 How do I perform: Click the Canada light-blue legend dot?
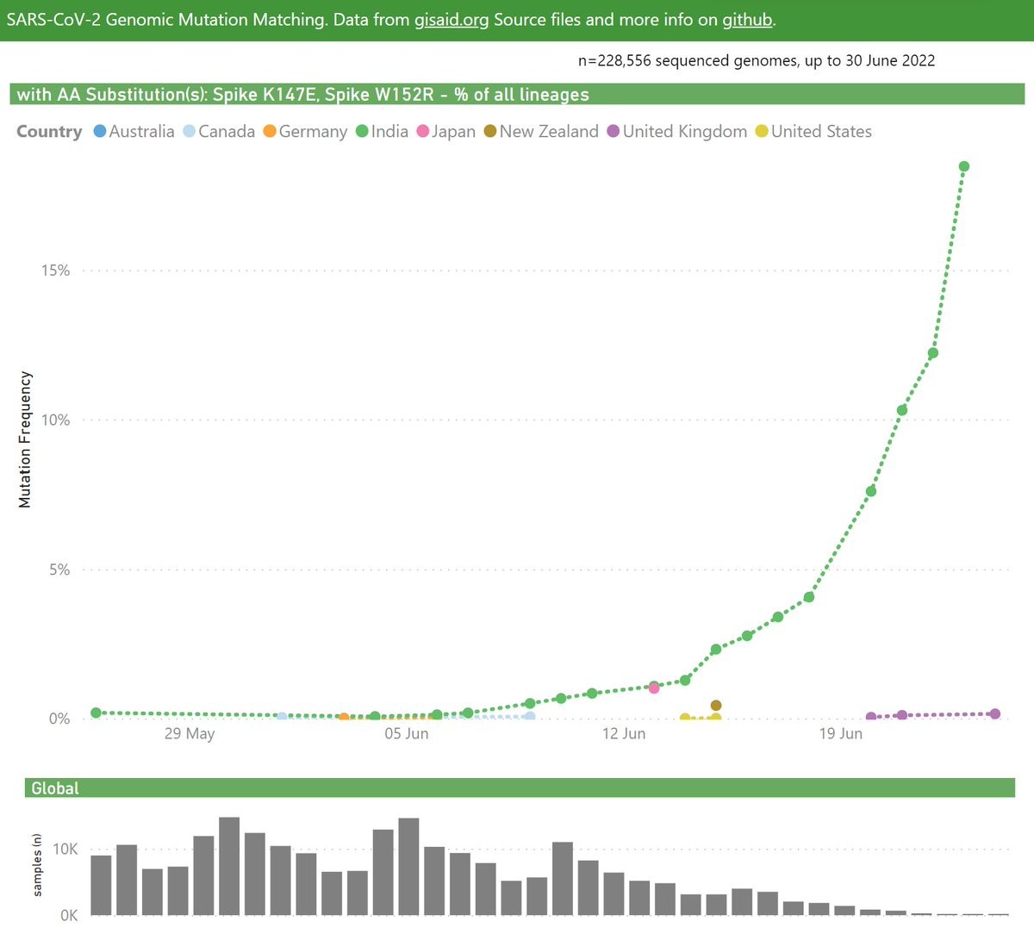pos(190,132)
